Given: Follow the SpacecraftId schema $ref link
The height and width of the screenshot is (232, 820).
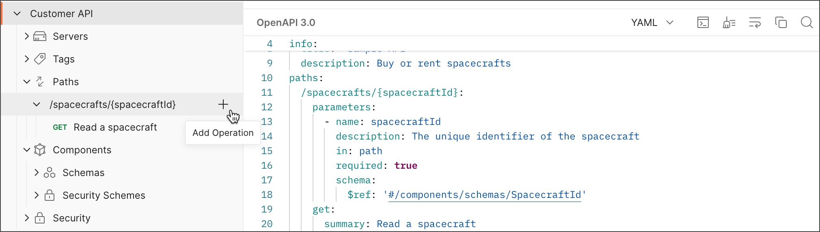Looking at the screenshot, I should tap(484, 195).
